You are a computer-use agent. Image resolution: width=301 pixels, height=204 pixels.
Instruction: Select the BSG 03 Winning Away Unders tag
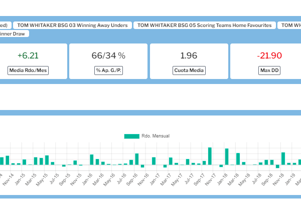tap(72, 25)
